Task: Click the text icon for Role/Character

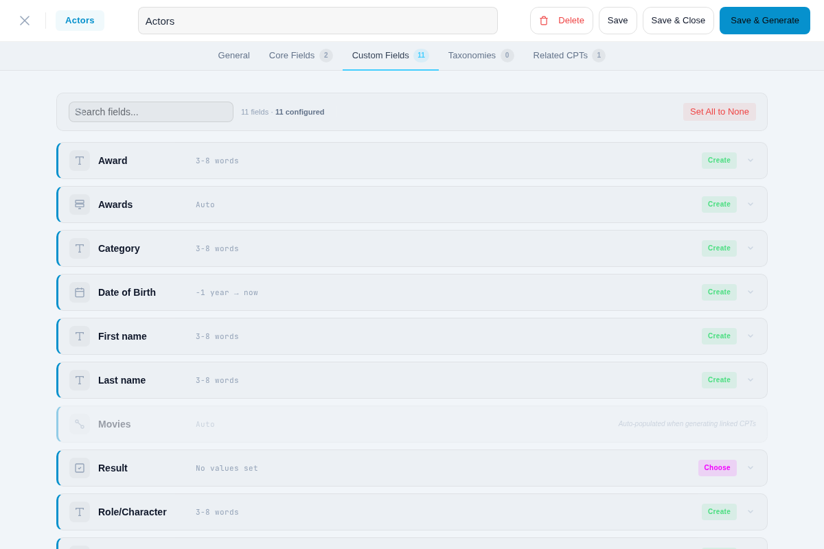Action: point(80,512)
